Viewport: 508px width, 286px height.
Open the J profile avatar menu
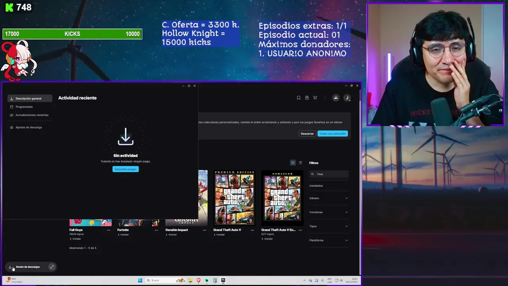click(347, 98)
